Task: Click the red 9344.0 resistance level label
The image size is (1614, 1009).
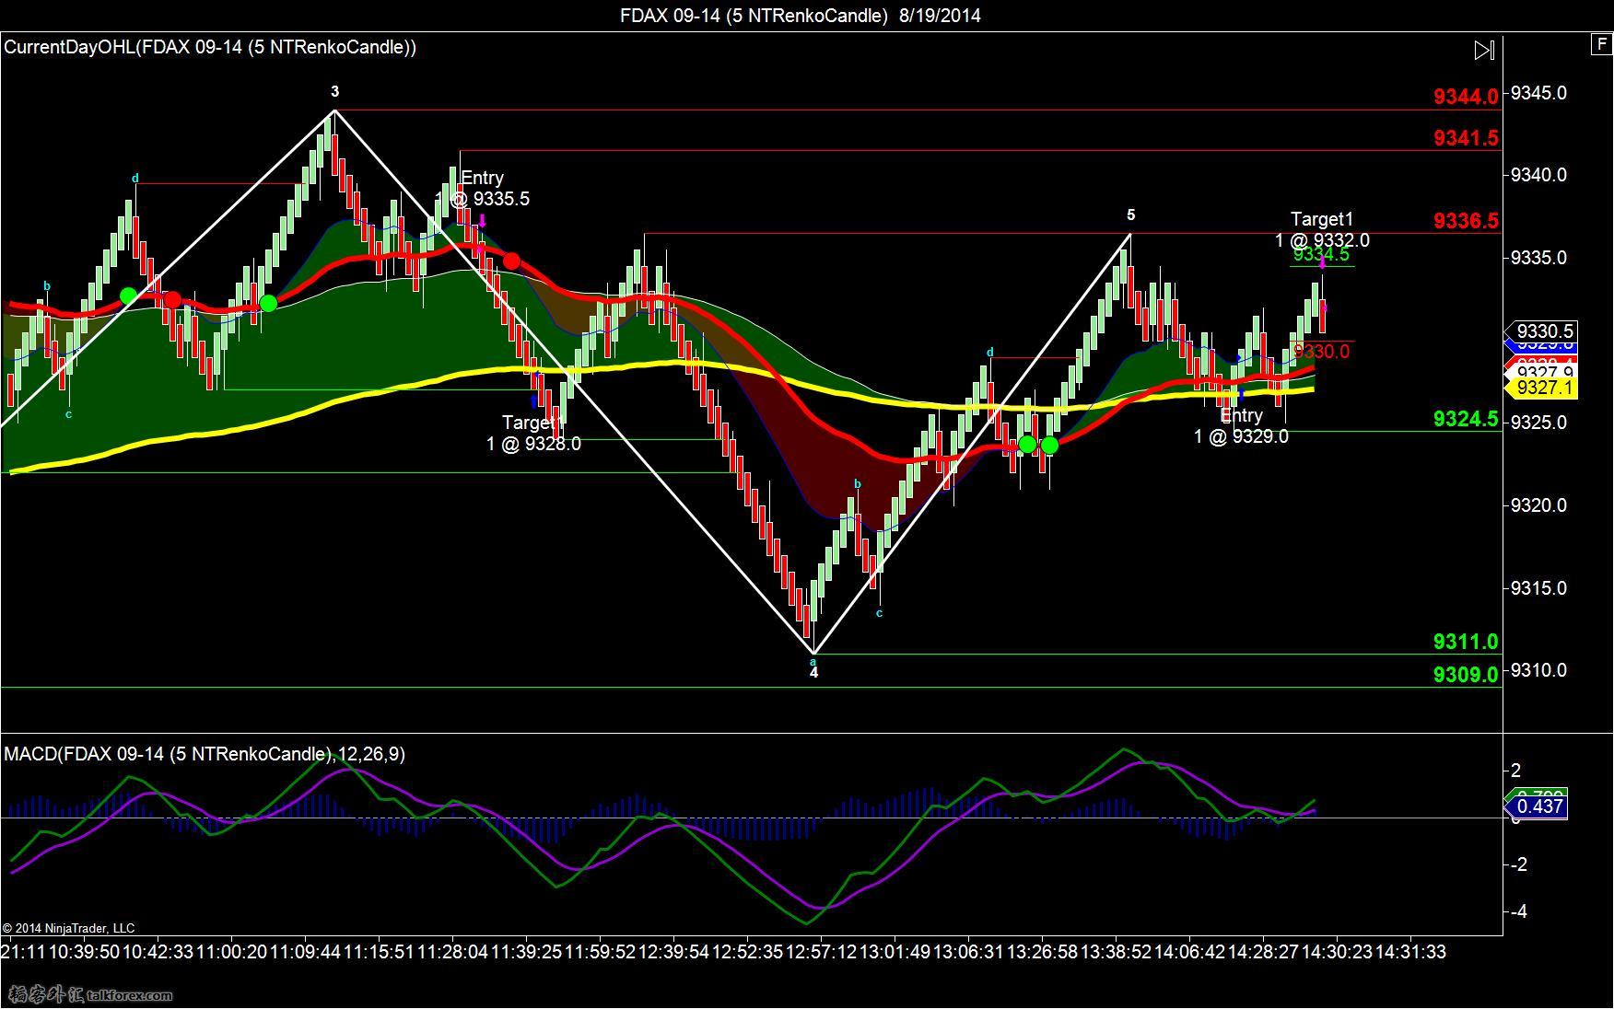Action: click(1466, 97)
